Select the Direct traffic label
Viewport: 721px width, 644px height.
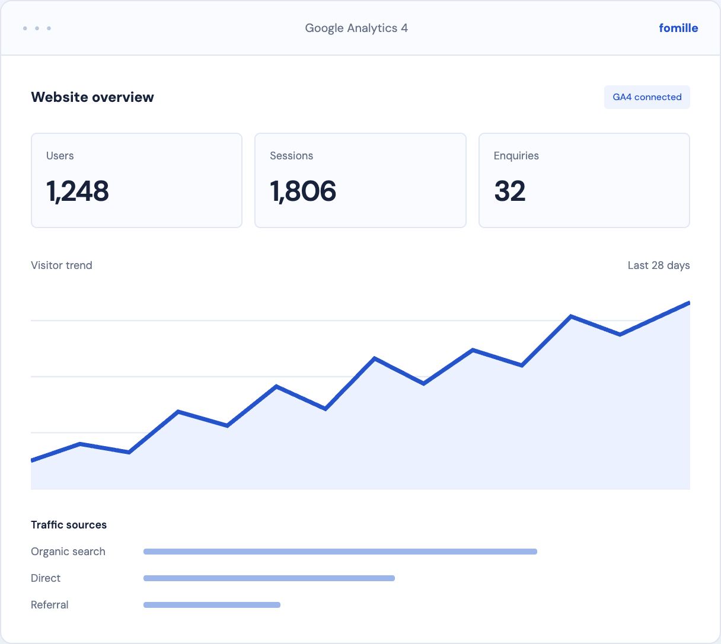tap(46, 578)
